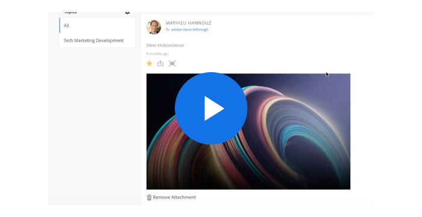Click the share icon under the post
422x217 pixels.
[x=160, y=63]
